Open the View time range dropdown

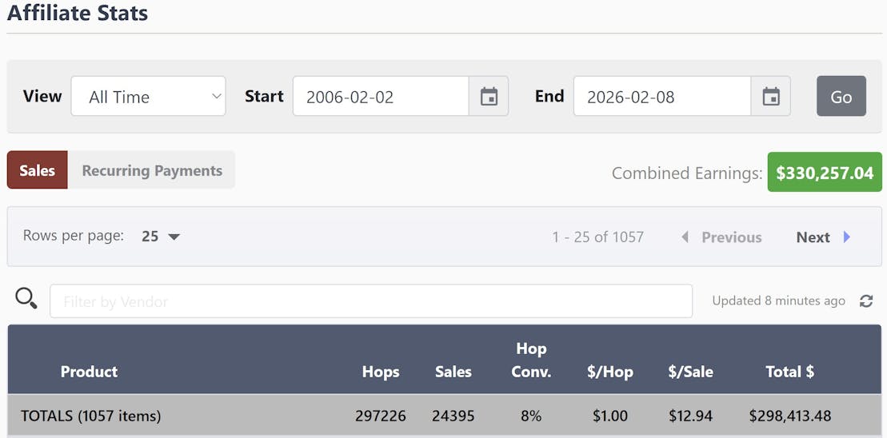(149, 97)
